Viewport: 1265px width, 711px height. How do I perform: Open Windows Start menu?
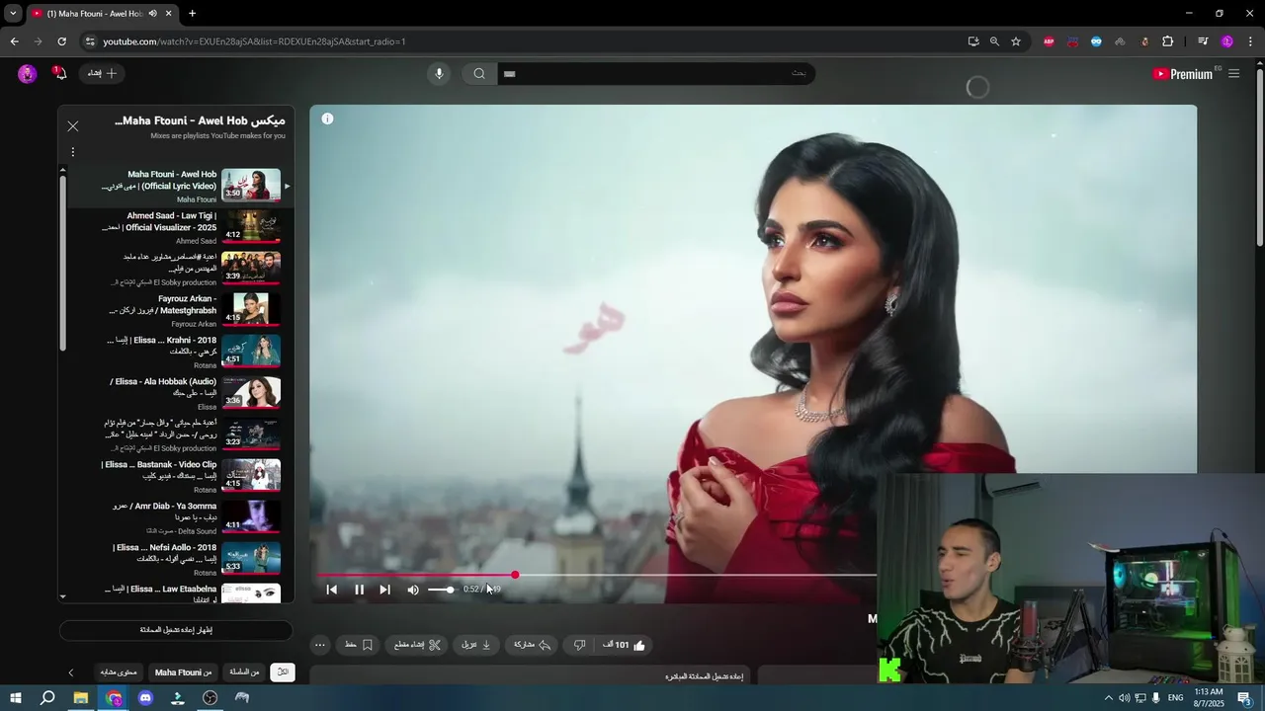point(15,698)
